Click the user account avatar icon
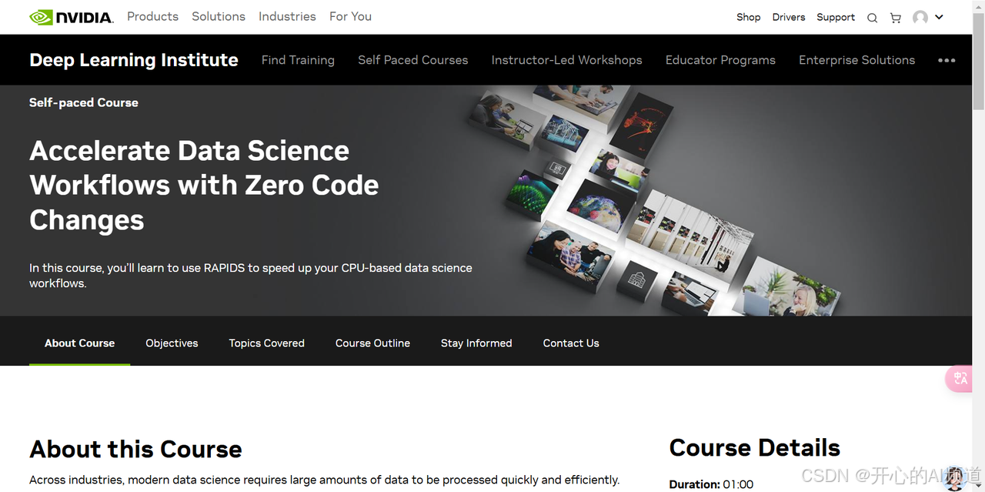 pyautogui.click(x=920, y=18)
